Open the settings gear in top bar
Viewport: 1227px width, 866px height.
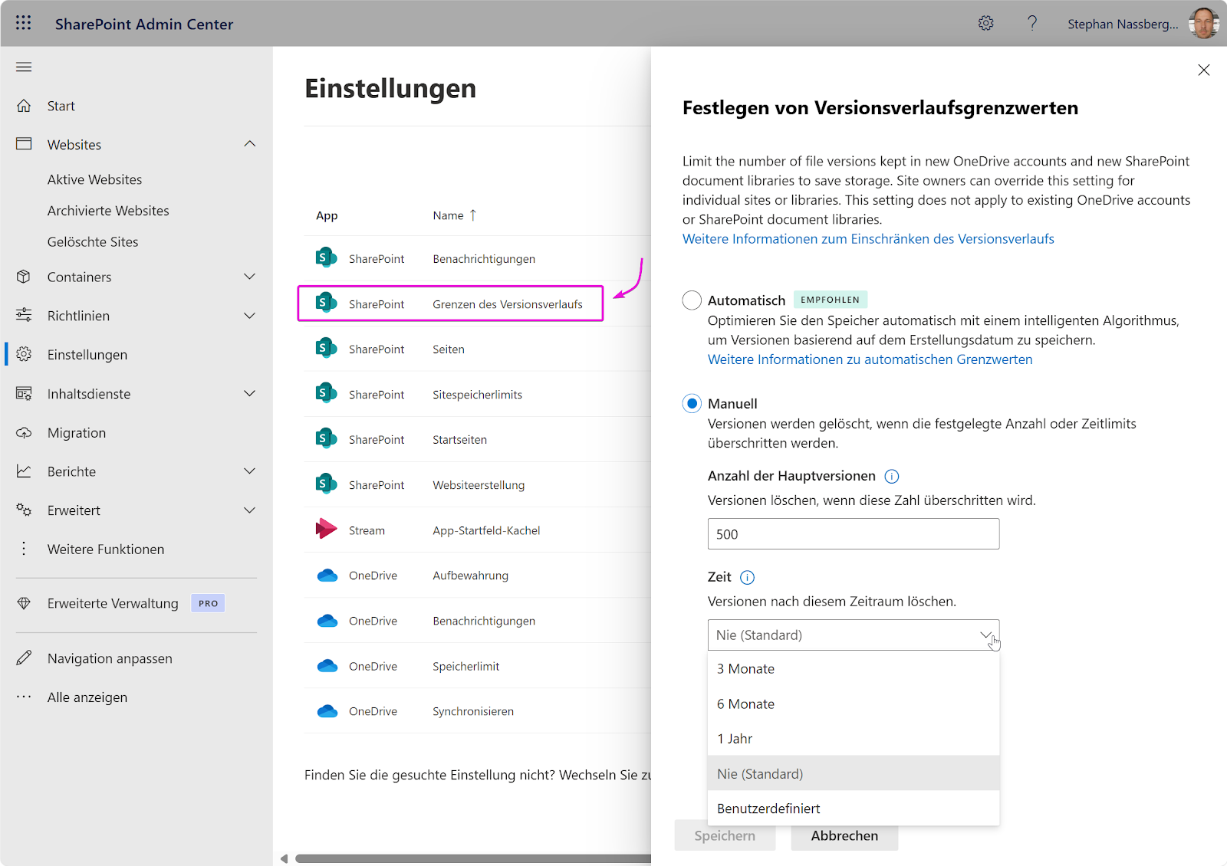pos(986,23)
